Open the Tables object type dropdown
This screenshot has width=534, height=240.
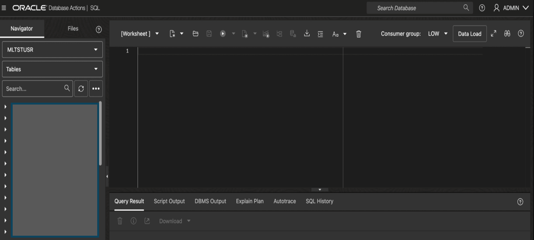pos(52,69)
